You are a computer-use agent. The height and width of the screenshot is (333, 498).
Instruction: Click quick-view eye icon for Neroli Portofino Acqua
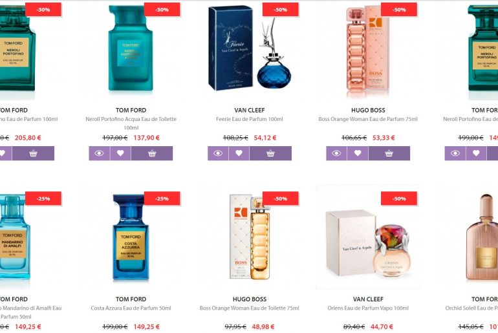tap(100, 153)
